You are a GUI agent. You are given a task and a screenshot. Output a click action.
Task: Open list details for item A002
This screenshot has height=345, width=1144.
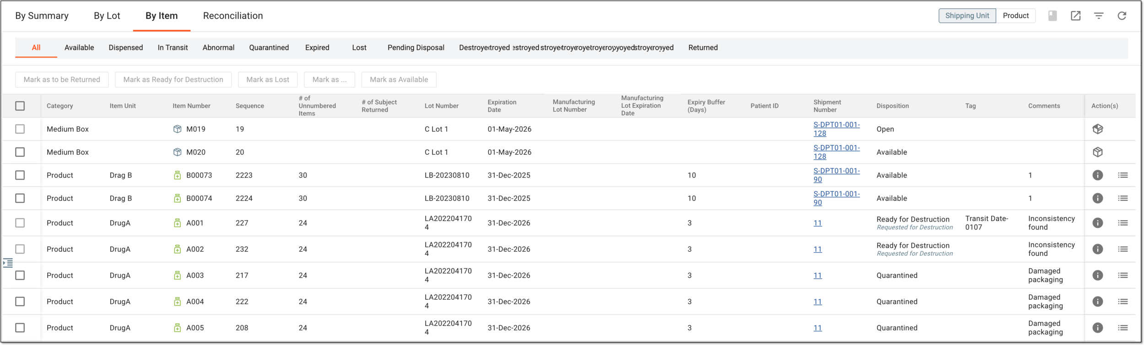coord(1123,249)
